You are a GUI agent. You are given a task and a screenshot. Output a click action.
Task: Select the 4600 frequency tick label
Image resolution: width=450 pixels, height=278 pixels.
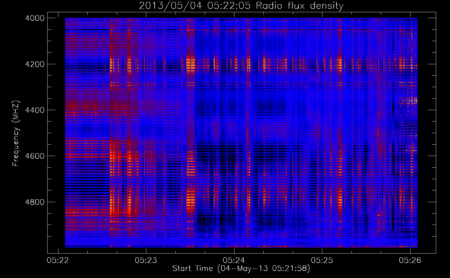tap(35, 156)
